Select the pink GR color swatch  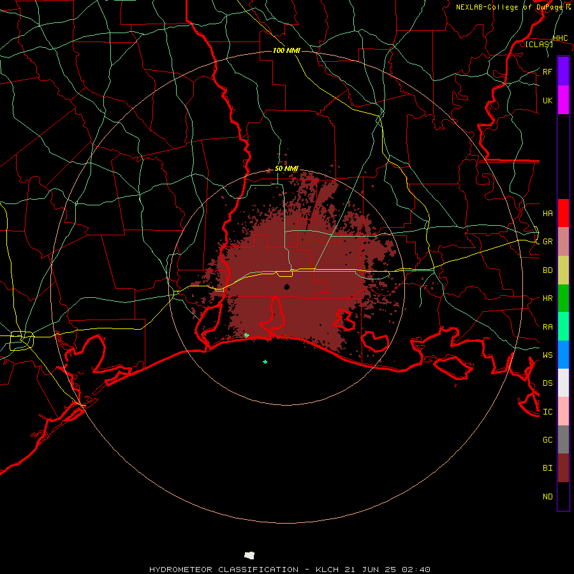563,241
